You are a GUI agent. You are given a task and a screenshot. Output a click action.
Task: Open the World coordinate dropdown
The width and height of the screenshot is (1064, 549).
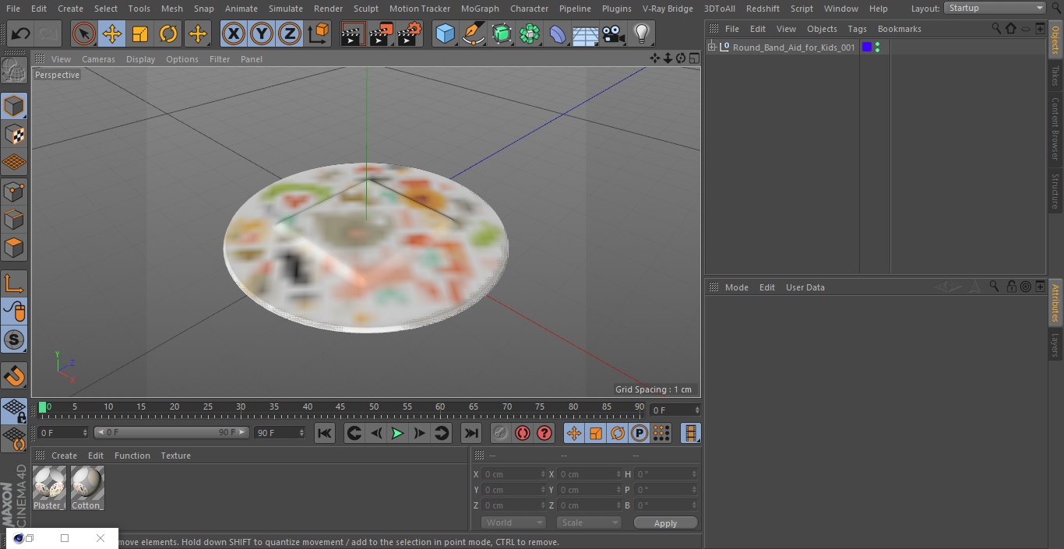click(513, 523)
